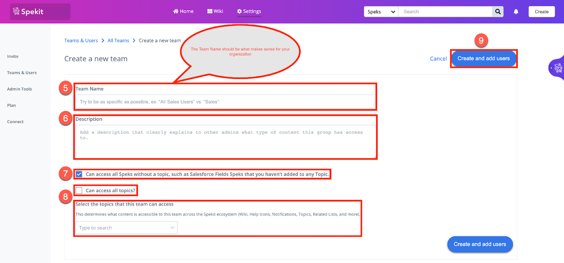Image resolution: width=564 pixels, height=263 pixels.
Task: Click the top Search input field
Action: [x=445, y=12]
